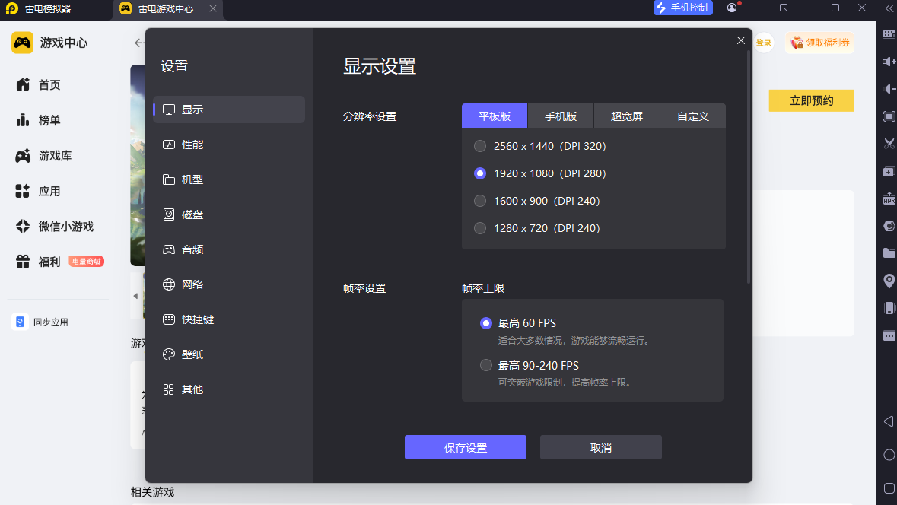897x505 pixels.
Task: Click the 保存设置 save settings button
Action: [465, 447]
